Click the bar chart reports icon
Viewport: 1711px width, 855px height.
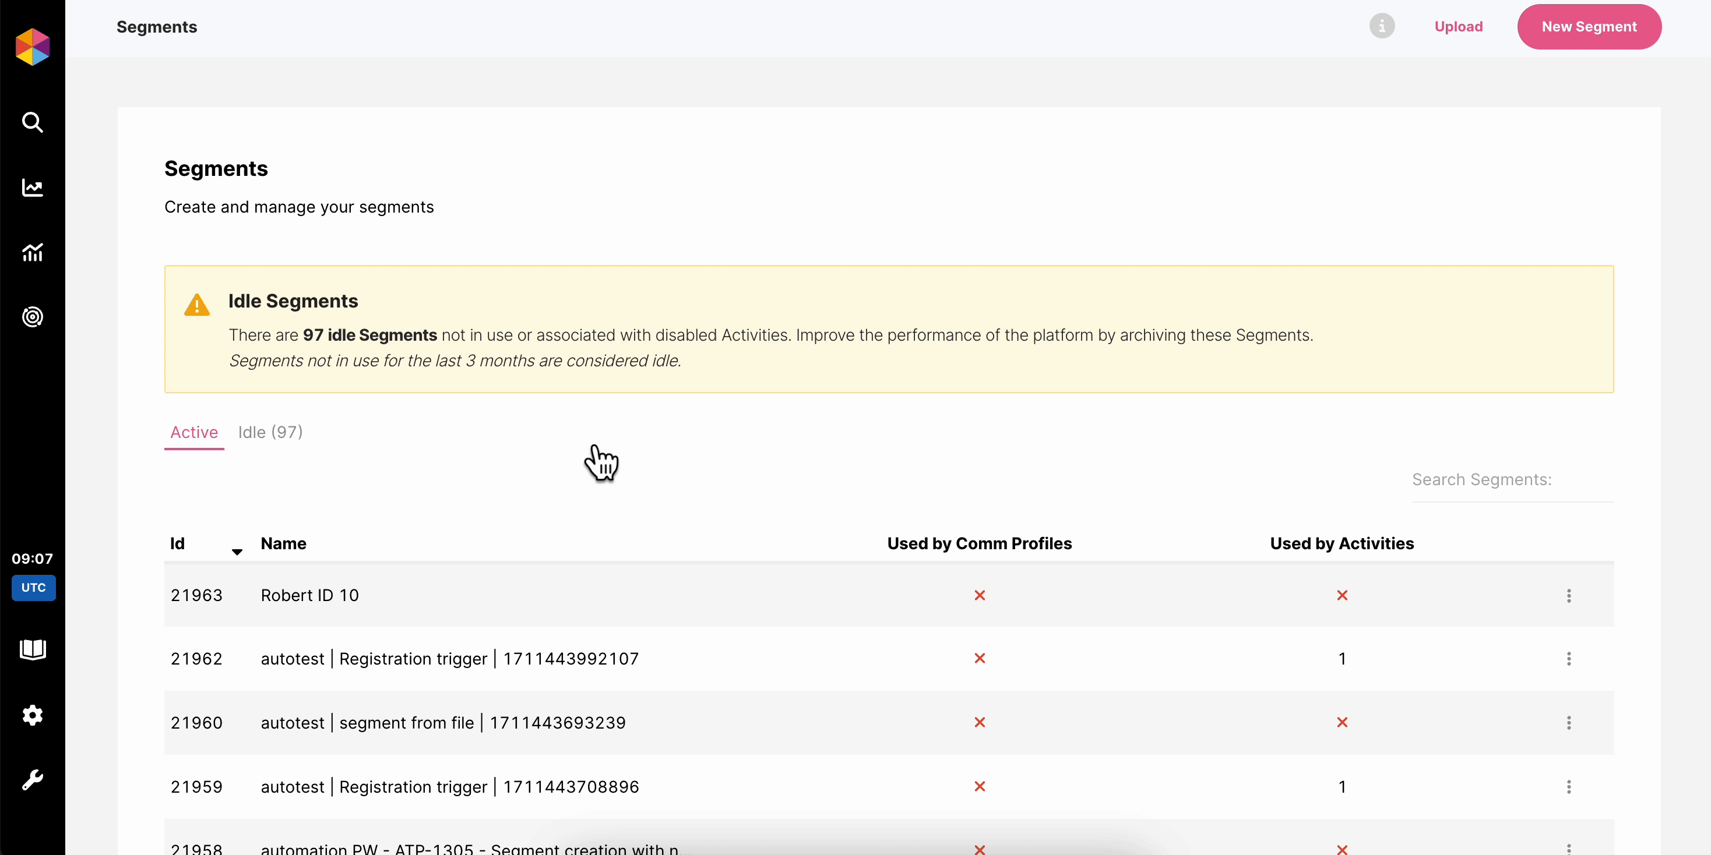[33, 252]
